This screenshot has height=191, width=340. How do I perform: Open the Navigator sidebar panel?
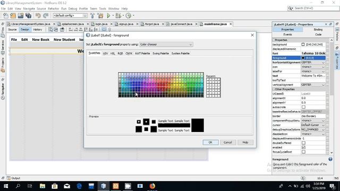pyautogui.click(x=3, y=91)
